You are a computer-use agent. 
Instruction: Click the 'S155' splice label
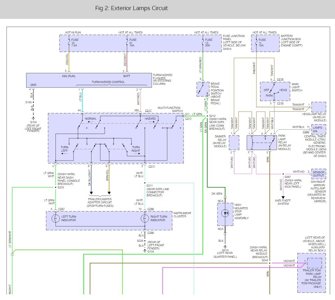28,102
